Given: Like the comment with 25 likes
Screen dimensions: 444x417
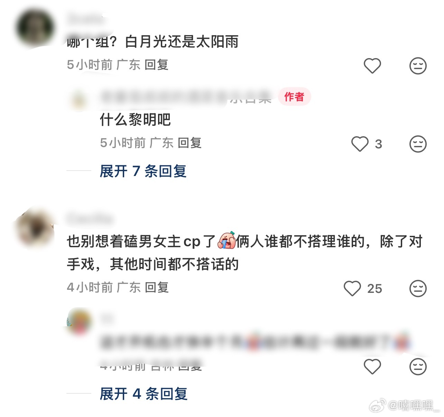Looking at the screenshot, I should [x=352, y=288].
